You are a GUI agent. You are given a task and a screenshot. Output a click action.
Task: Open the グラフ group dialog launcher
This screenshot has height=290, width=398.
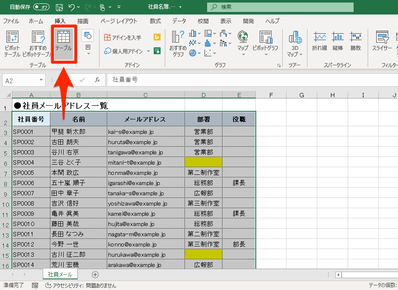(x=279, y=65)
